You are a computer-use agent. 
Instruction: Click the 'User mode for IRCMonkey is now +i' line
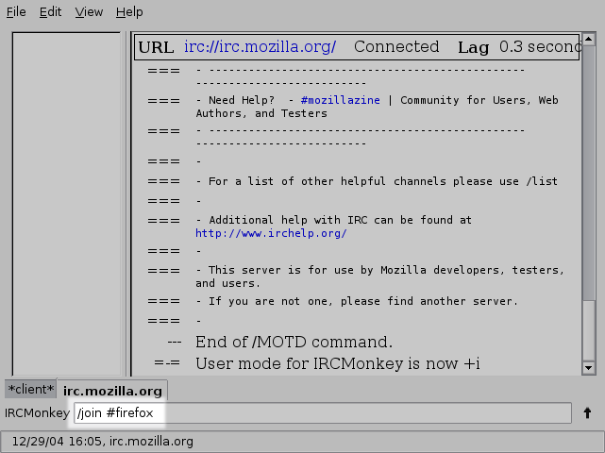[x=338, y=364]
